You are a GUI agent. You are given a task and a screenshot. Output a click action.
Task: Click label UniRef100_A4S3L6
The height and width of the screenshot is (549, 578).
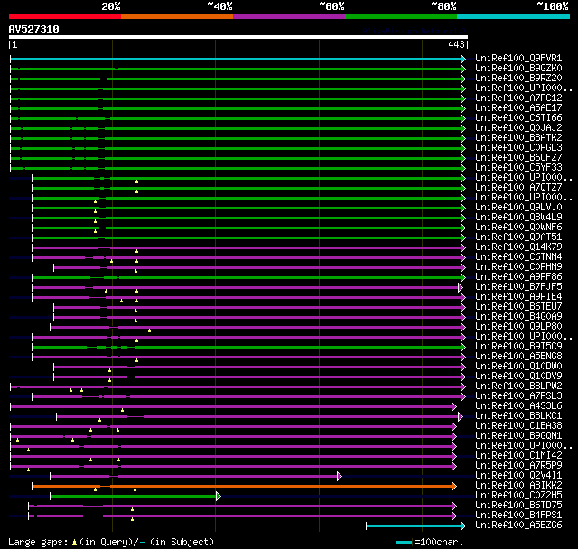point(518,406)
